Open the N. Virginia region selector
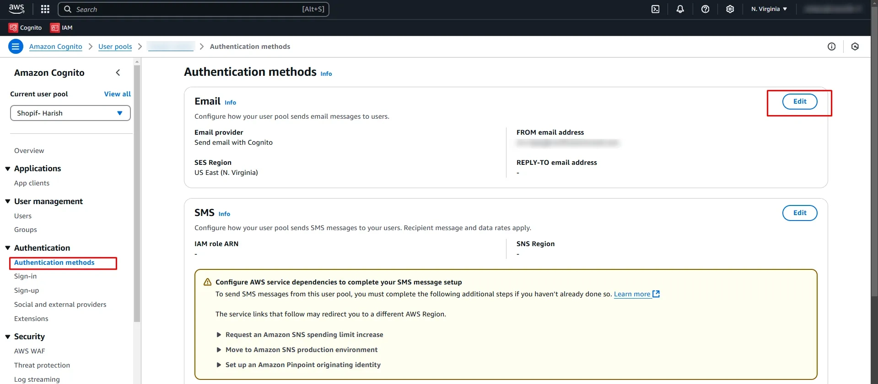Screen dimensions: 878x384 tap(769, 9)
